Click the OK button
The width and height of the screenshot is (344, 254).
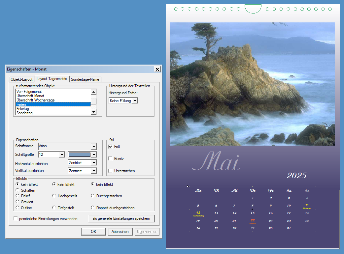pos(93,232)
